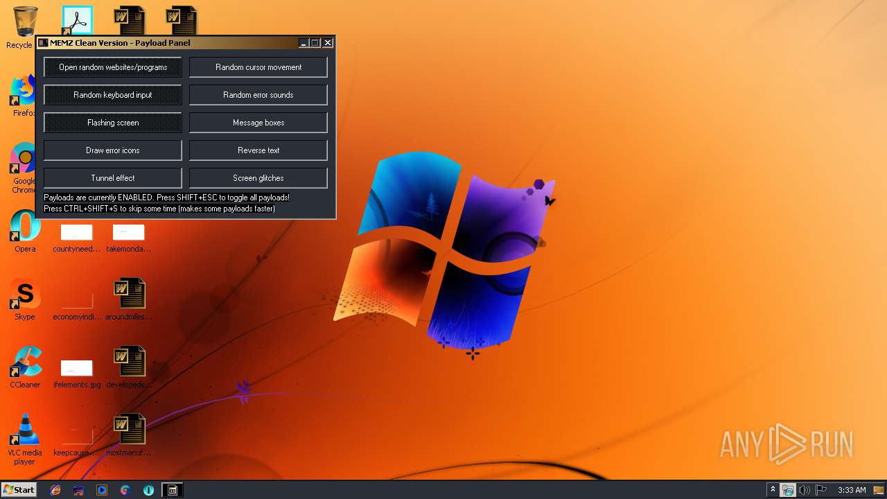The image size is (887, 499).
Task: Select the economyindi file on desktop
Action: coord(76,305)
